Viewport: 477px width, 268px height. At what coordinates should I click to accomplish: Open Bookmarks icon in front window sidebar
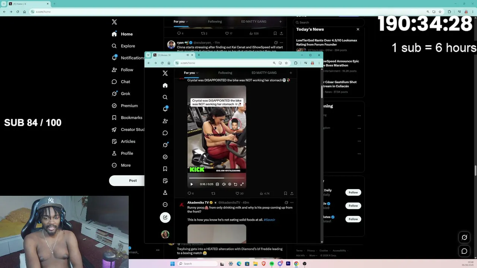tap(165, 169)
